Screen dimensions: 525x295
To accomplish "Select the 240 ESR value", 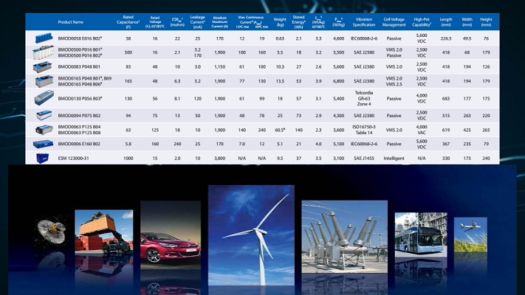I will pyautogui.click(x=177, y=144).
